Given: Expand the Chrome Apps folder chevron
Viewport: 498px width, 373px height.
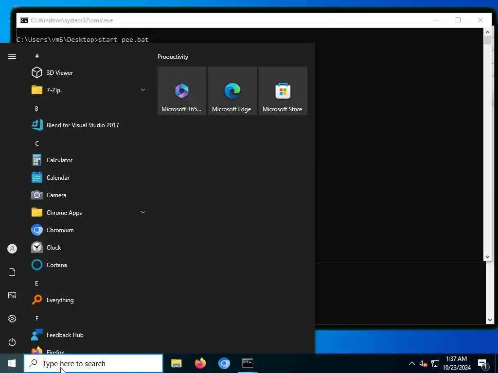Looking at the screenshot, I should [143, 212].
